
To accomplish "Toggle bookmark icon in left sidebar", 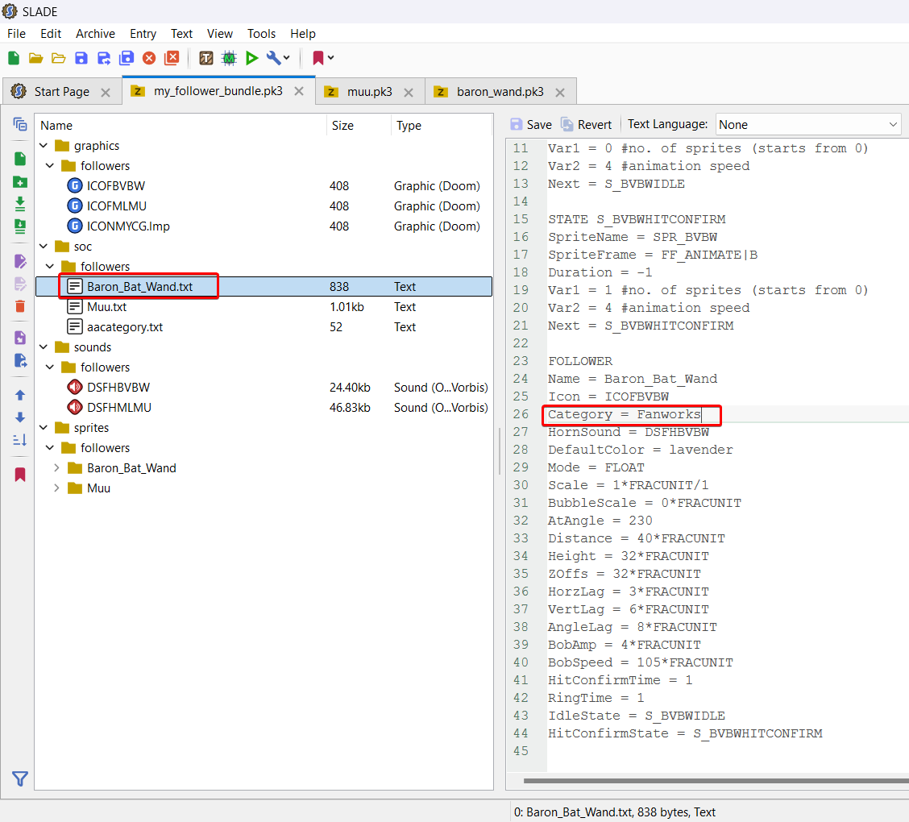I will (x=19, y=475).
